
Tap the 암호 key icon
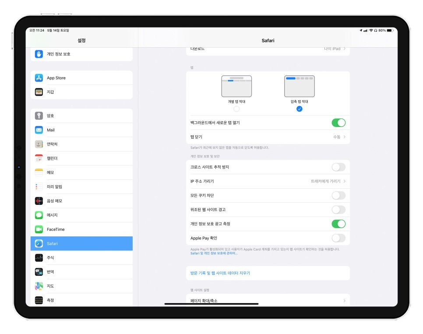pos(39,116)
